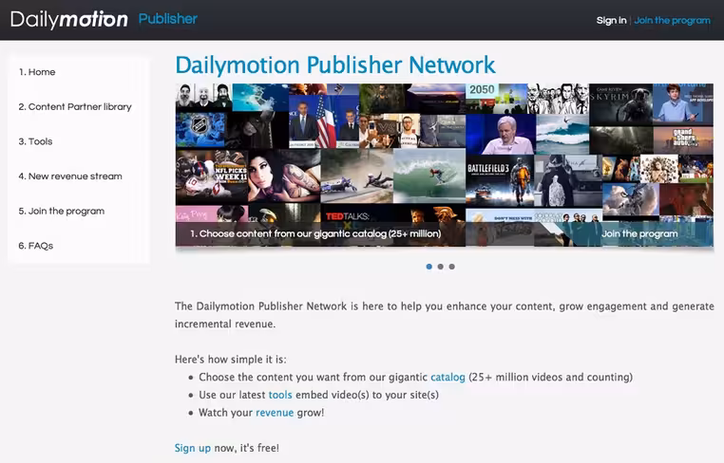
Task: Click the NHL logo thumbnail
Action: point(200,128)
